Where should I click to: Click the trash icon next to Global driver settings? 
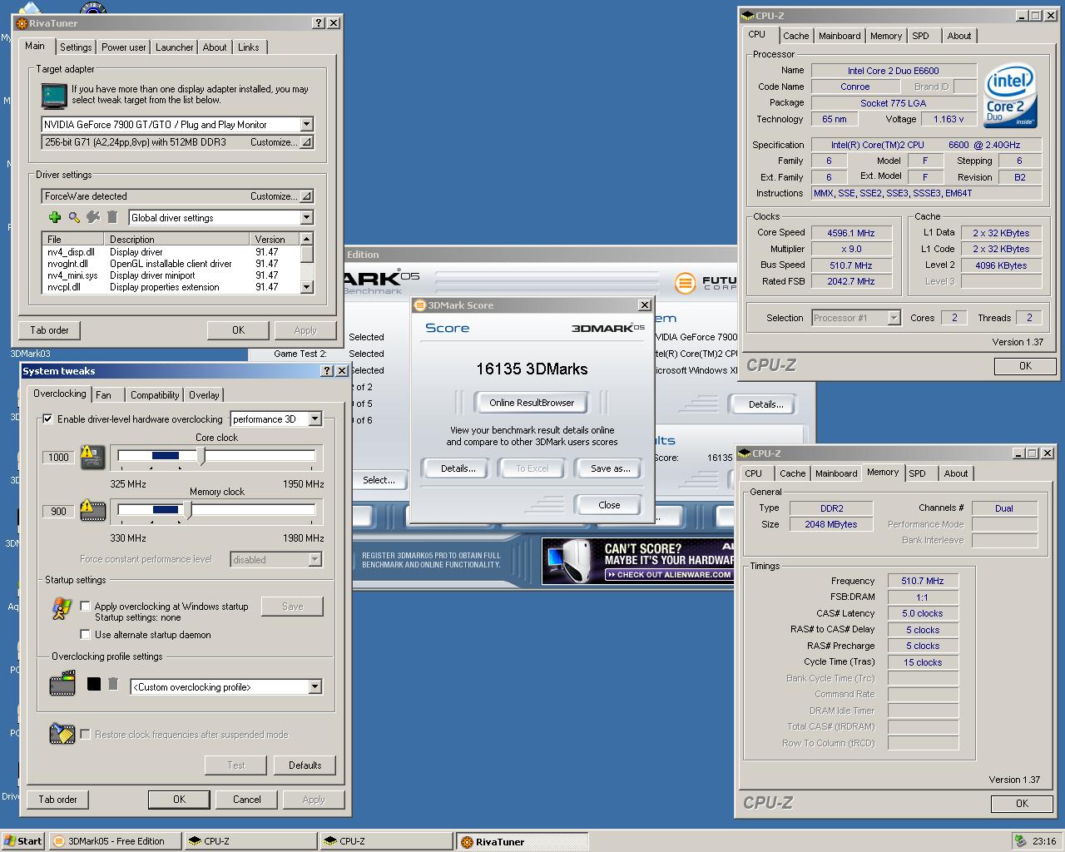(112, 217)
